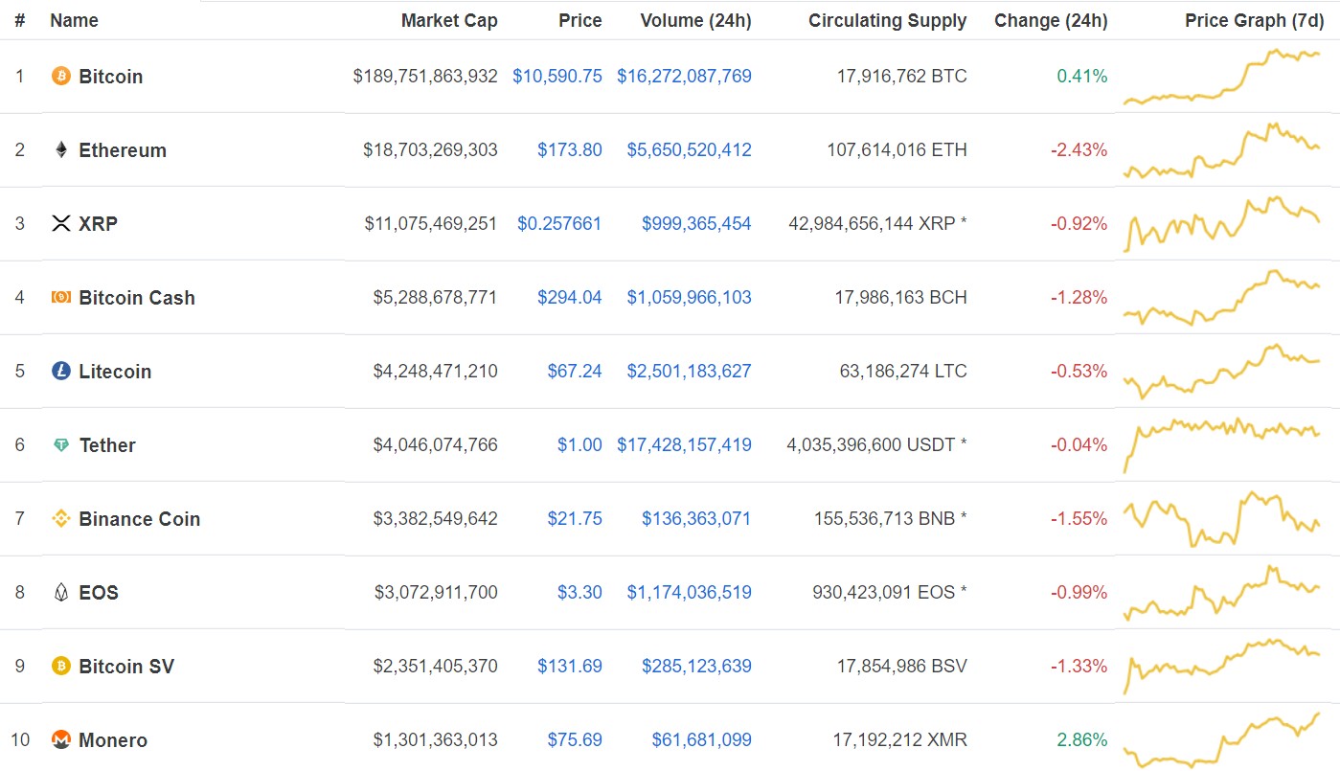Sort by Circulating Supply column header

(x=888, y=20)
